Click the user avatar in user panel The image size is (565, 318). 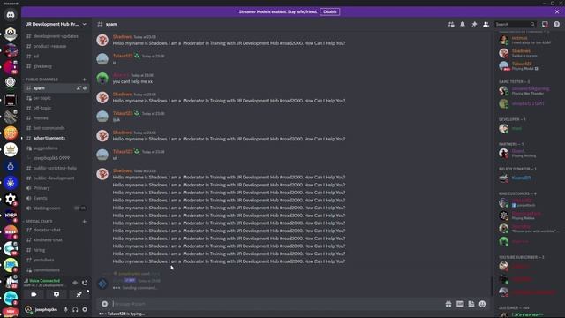click(x=28, y=309)
